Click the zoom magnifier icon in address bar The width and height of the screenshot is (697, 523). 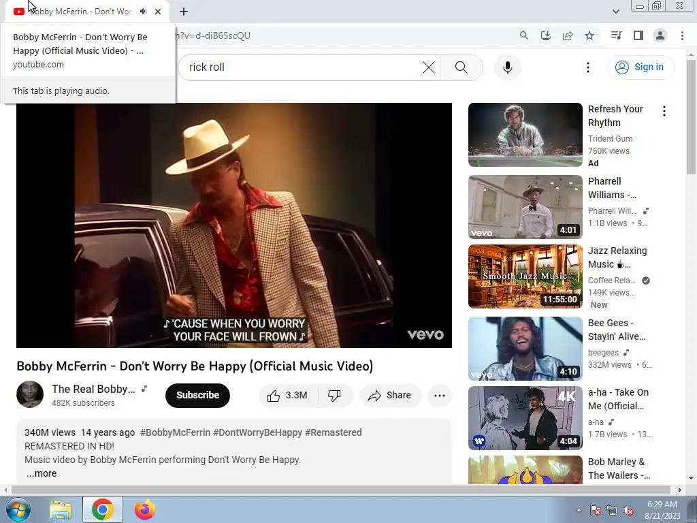click(524, 35)
